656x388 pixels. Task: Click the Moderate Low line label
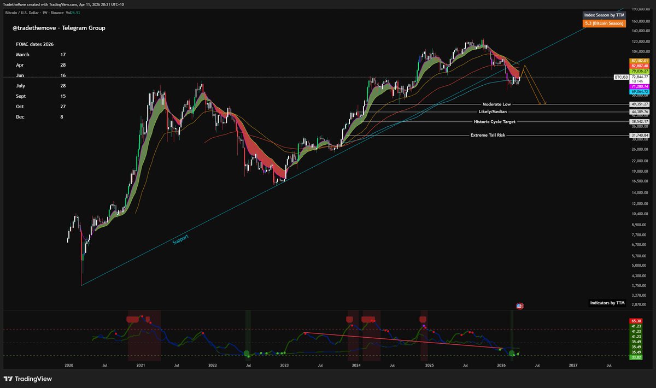tap(496, 104)
